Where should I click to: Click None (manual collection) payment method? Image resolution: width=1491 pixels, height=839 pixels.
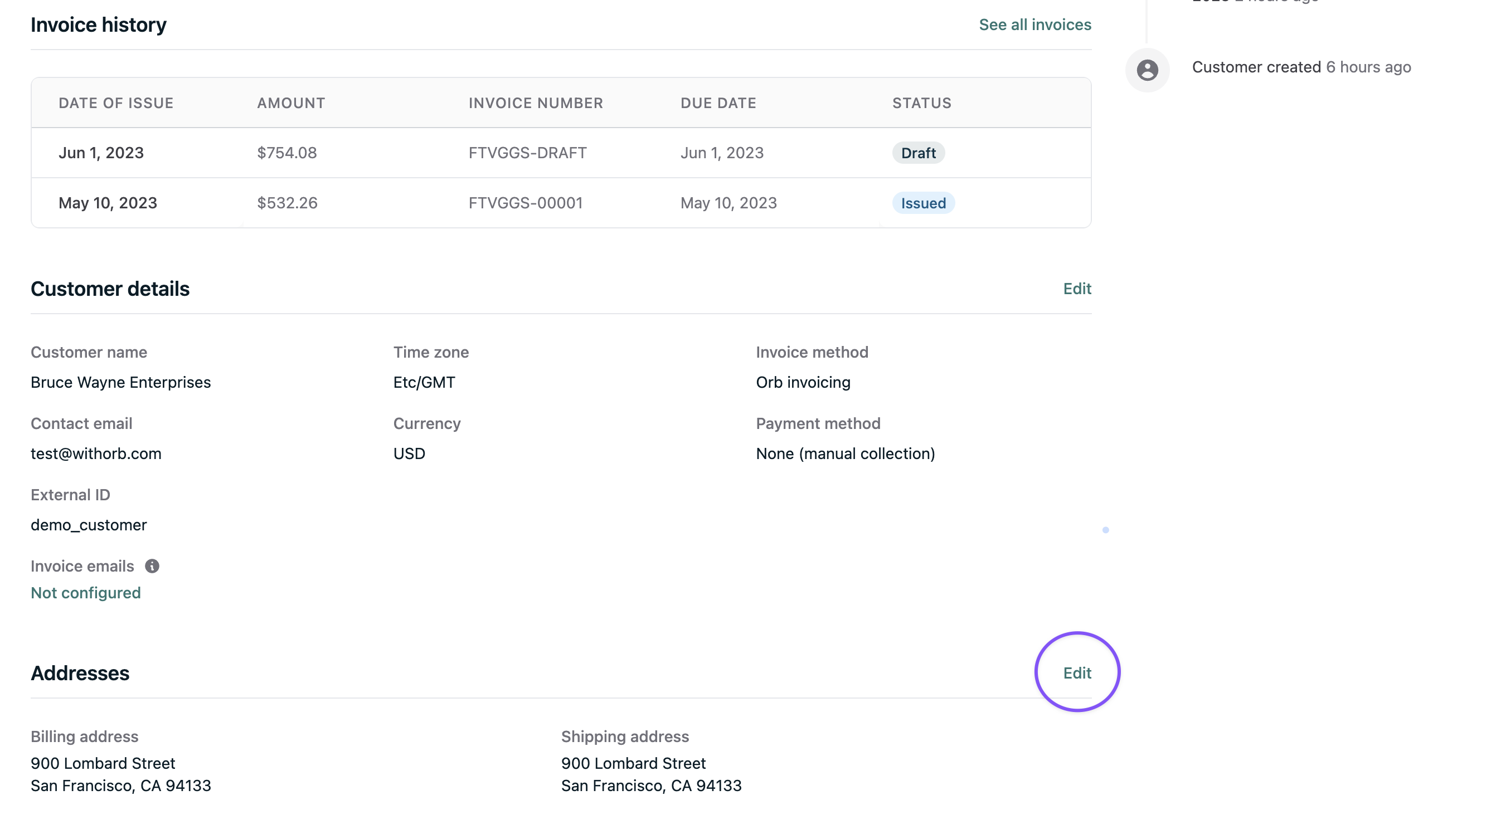845,453
